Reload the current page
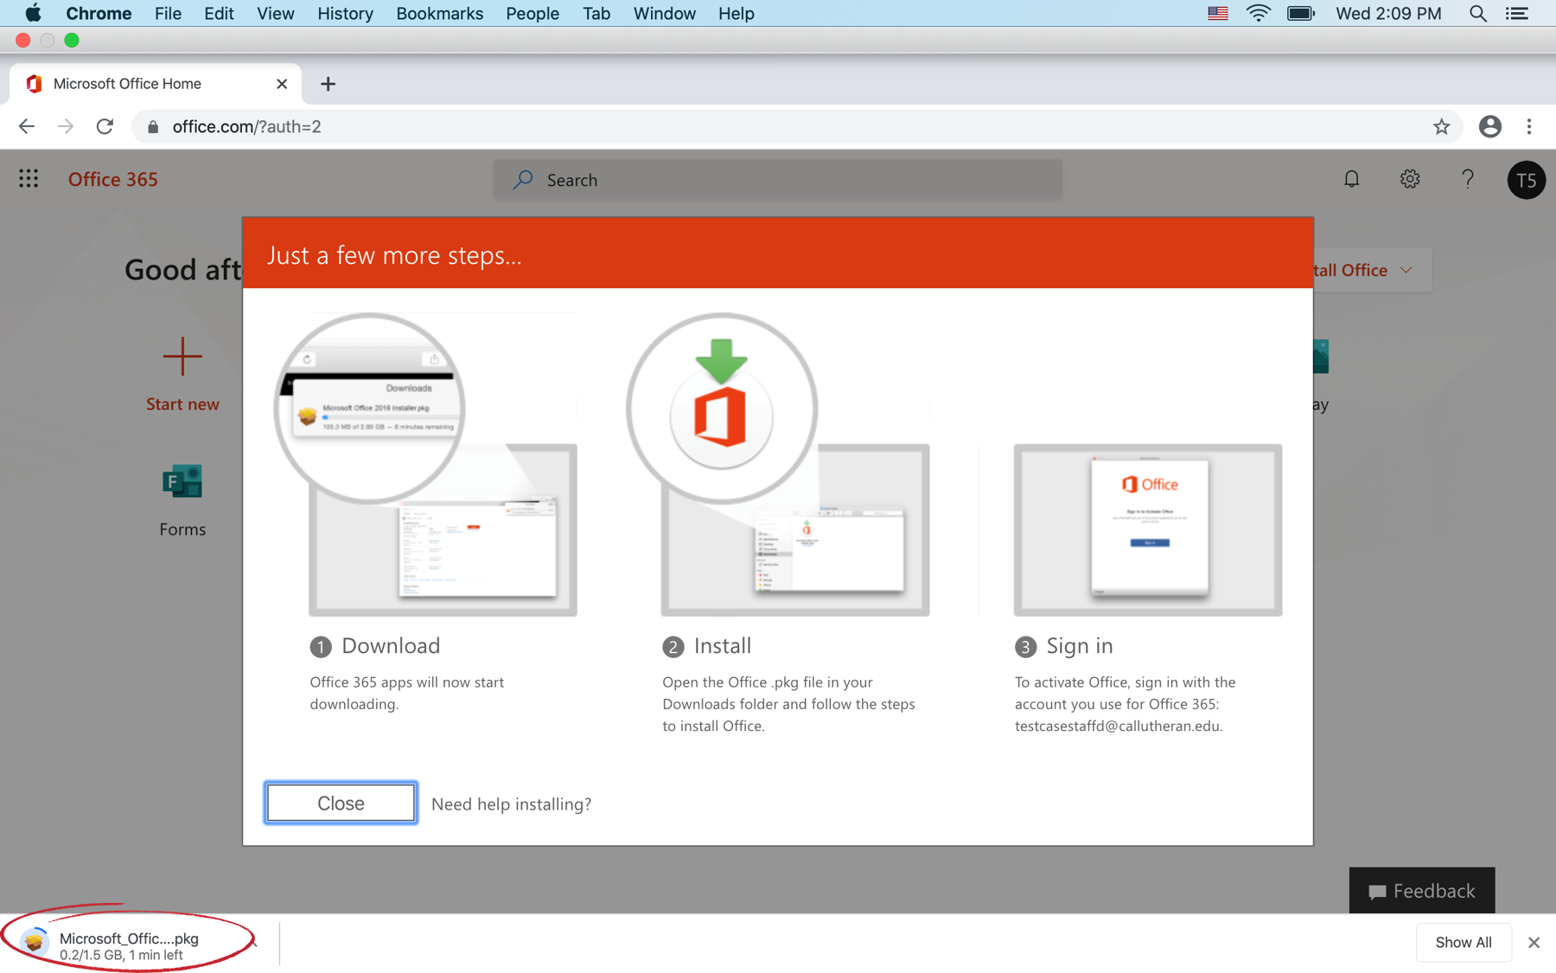The width and height of the screenshot is (1556, 973). click(x=105, y=126)
